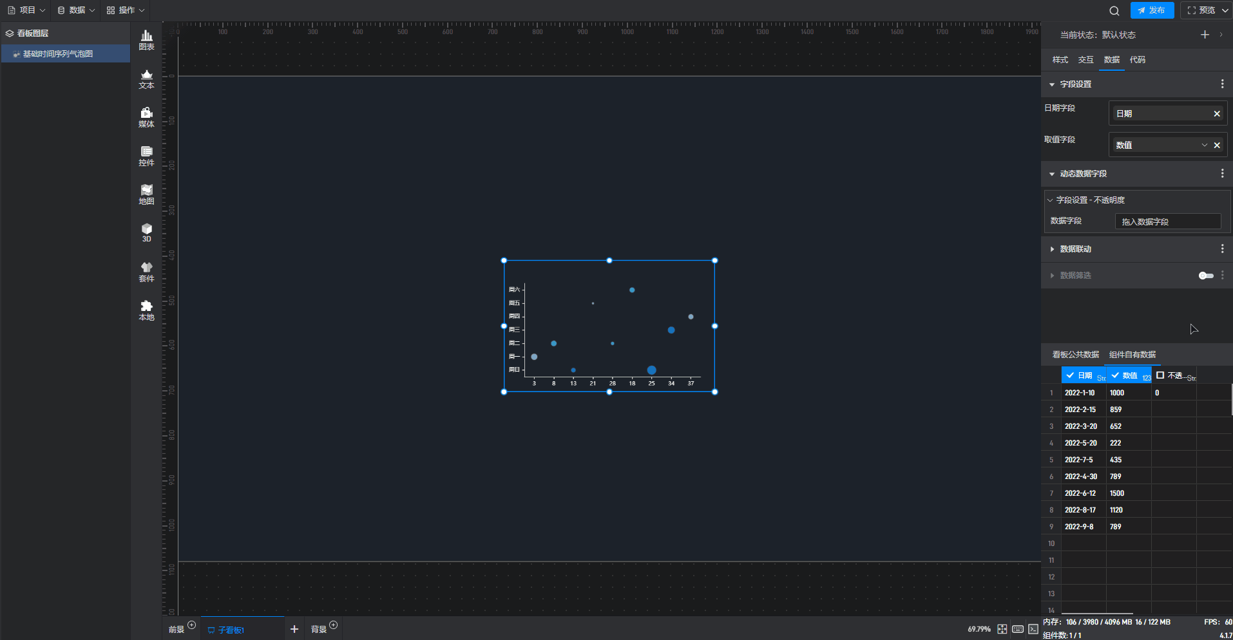Clear the 日期 date field with X
Viewport: 1233px width, 640px height.
pos(1217,114)
